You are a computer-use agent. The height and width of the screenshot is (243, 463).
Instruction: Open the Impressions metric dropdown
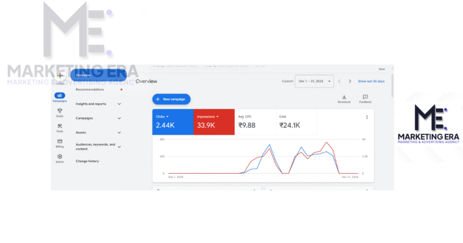click(x=218, y=116)
